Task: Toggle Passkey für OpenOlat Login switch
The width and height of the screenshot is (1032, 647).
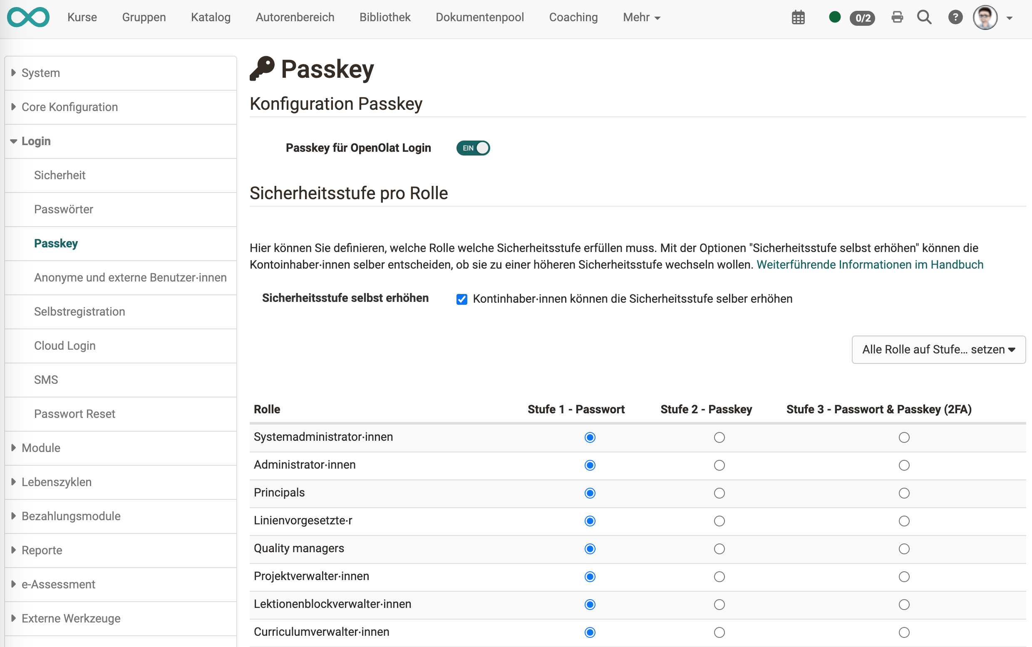Action: (473, 148)
